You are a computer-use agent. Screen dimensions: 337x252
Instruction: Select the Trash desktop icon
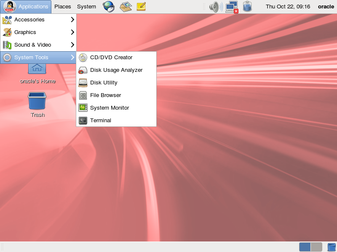point(37,101)
